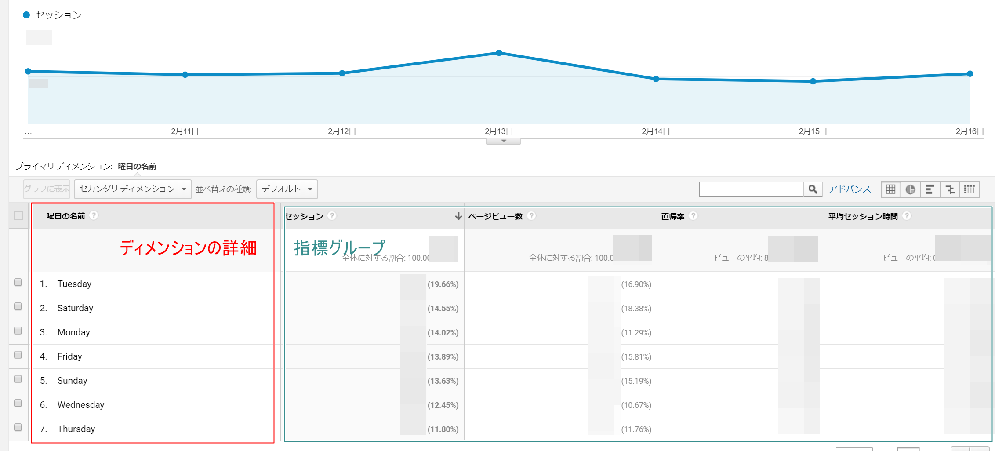Click the Tuesday row label
Viewport: 995px width, 451px height.
click(74, 284)
